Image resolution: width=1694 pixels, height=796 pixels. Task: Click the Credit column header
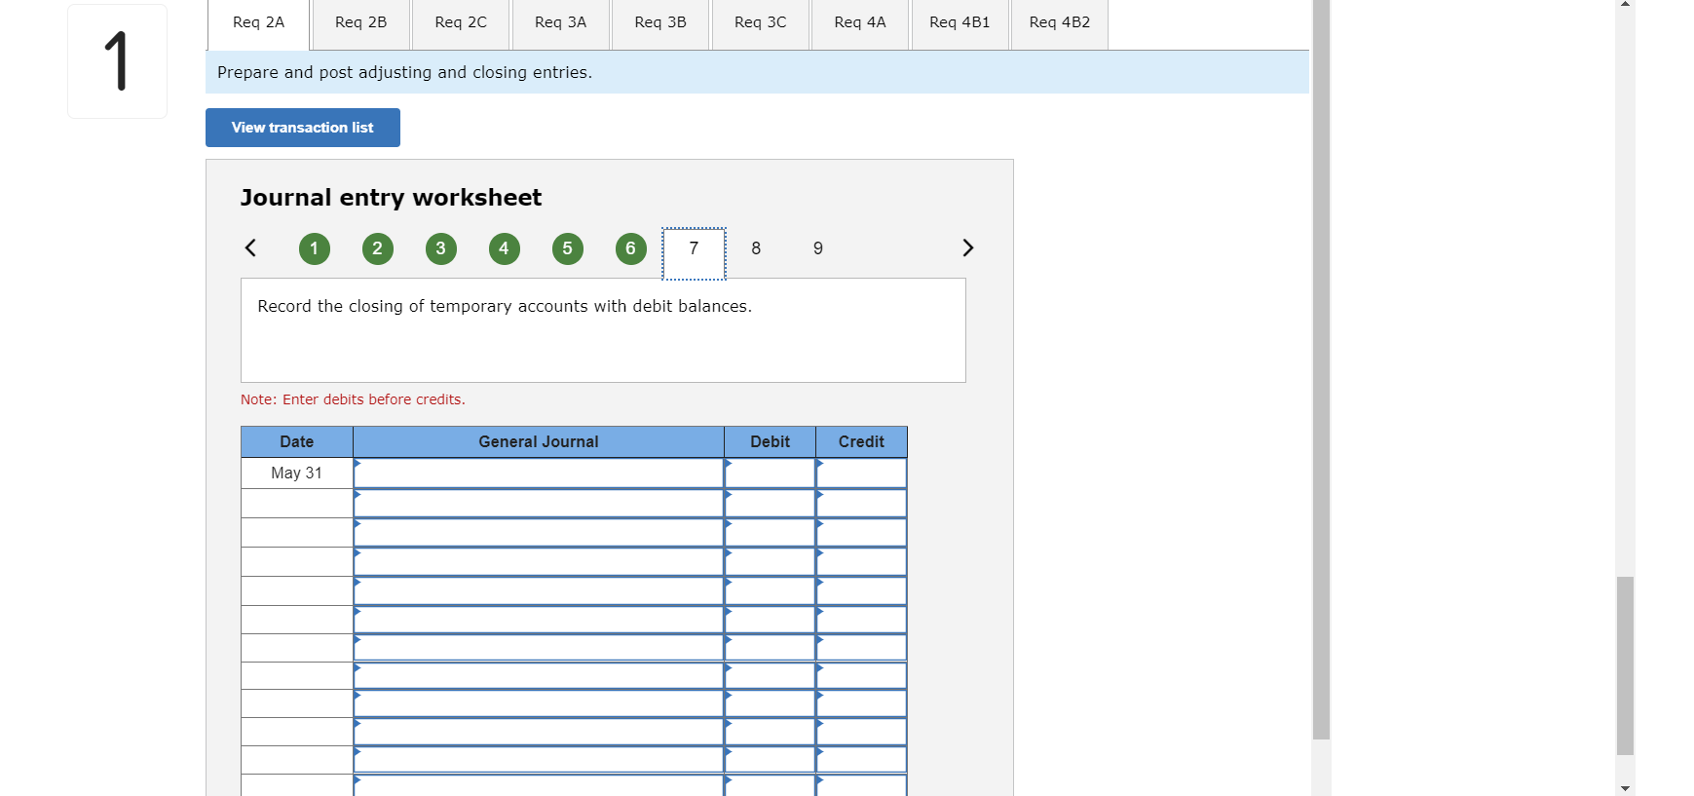(x=861, y=441)
